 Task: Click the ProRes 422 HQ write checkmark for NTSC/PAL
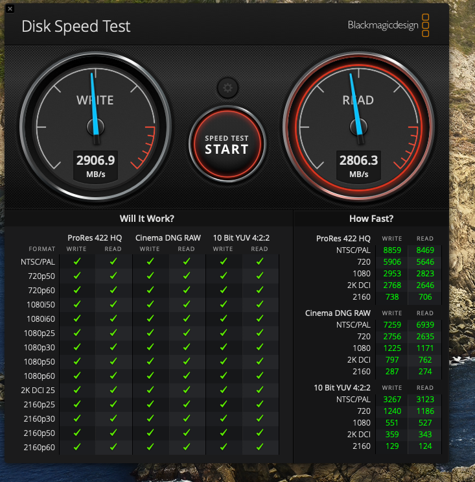(77, 261)
